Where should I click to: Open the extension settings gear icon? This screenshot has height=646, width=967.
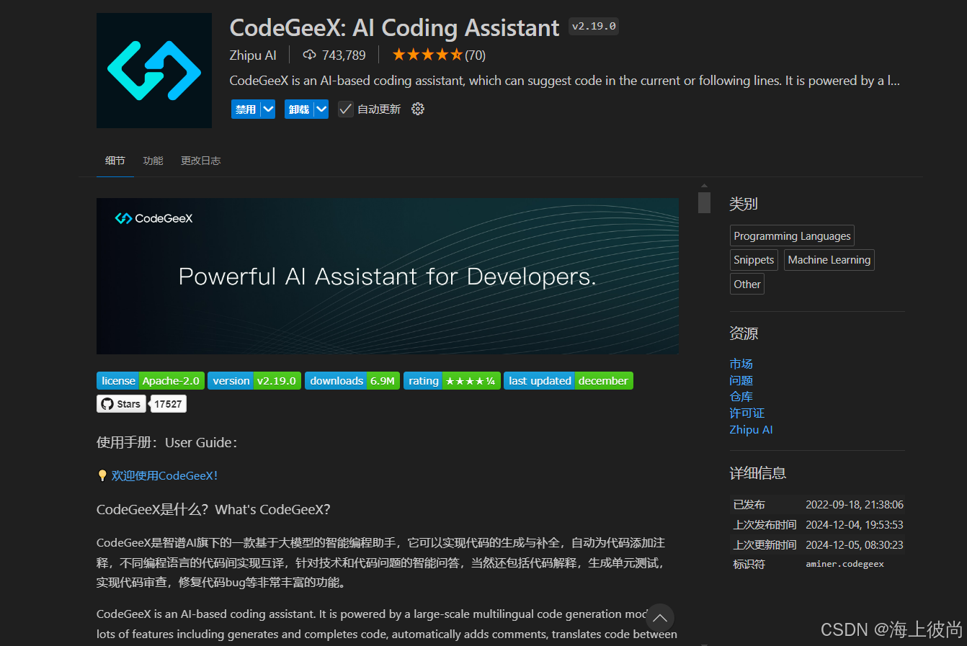coord(418,109)
